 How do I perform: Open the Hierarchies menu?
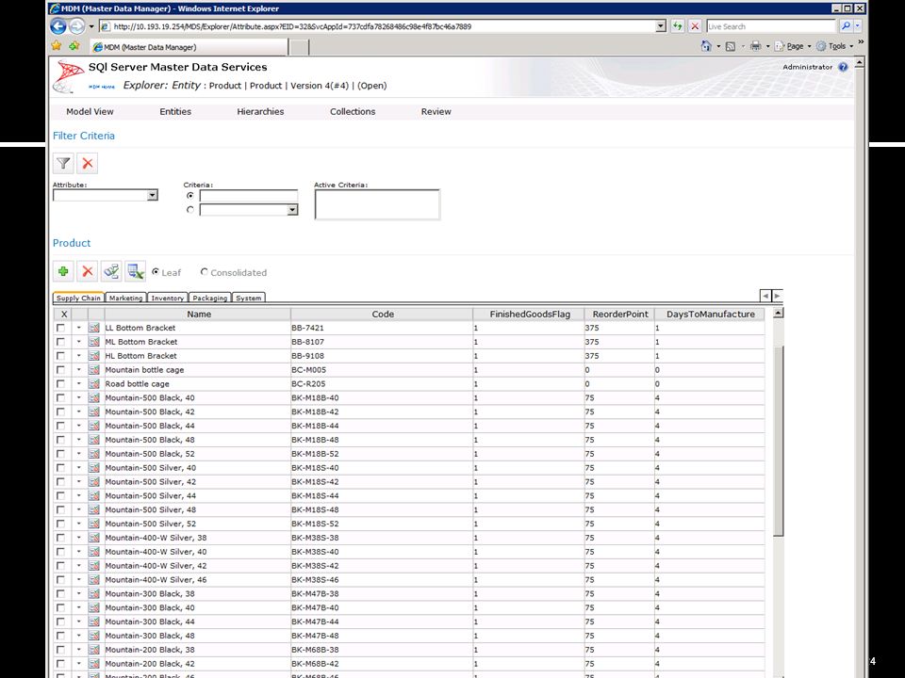260,111
